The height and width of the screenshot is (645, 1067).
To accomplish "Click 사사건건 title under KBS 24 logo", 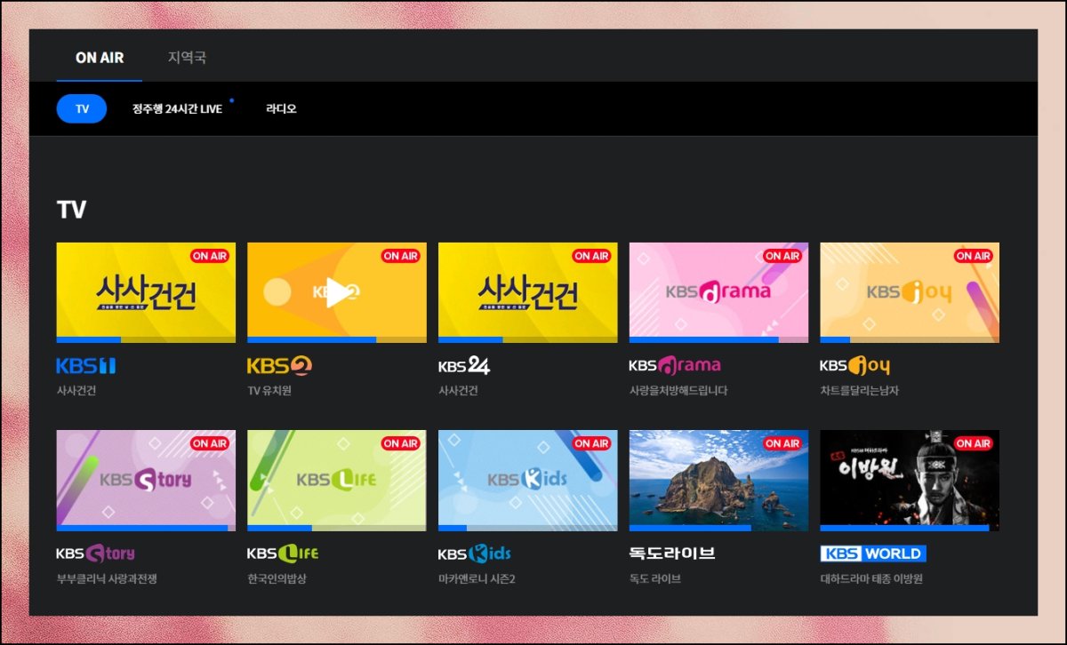I will (459, 391).
